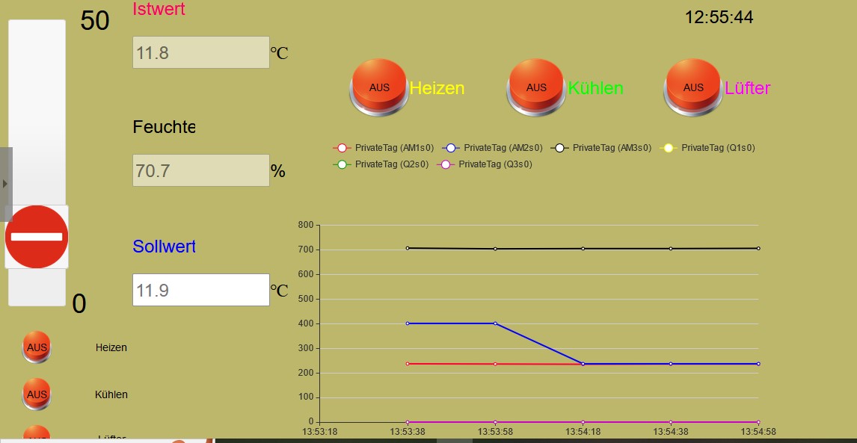Click the small AUS indicator next to black Heizen label
The height and width of the screenshot is (443, 857).
(37, 347)
